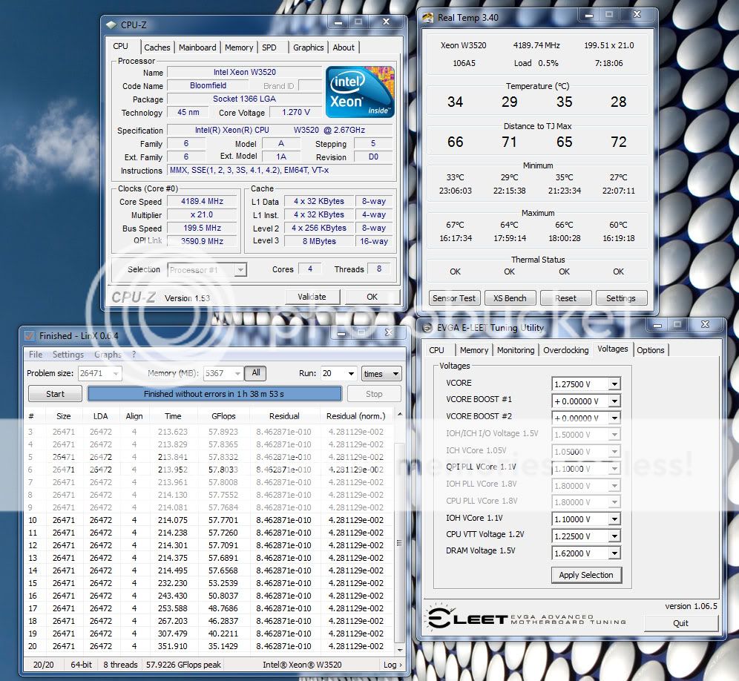Screen dimensions: 739x681
Task: Click the 57.9226 GFlops peak status entry
Action: 183,665
